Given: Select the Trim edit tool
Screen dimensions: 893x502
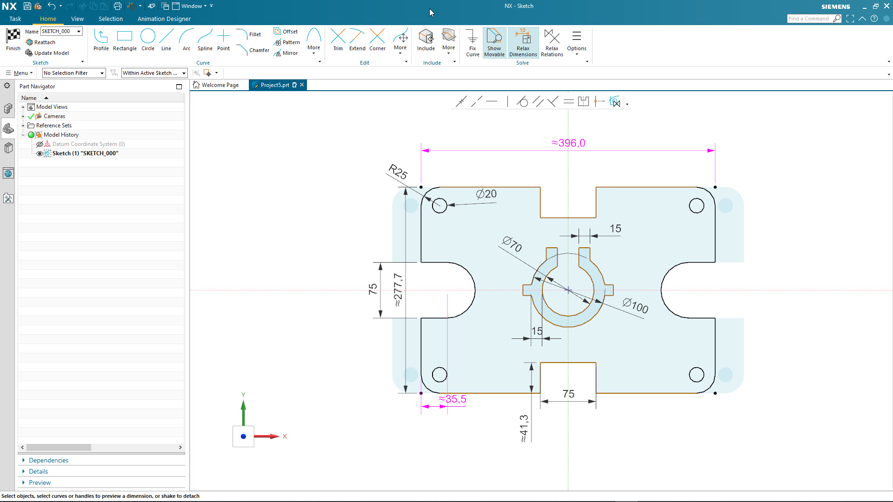Looking at the screenshot, I should click(x=338, y=40).
